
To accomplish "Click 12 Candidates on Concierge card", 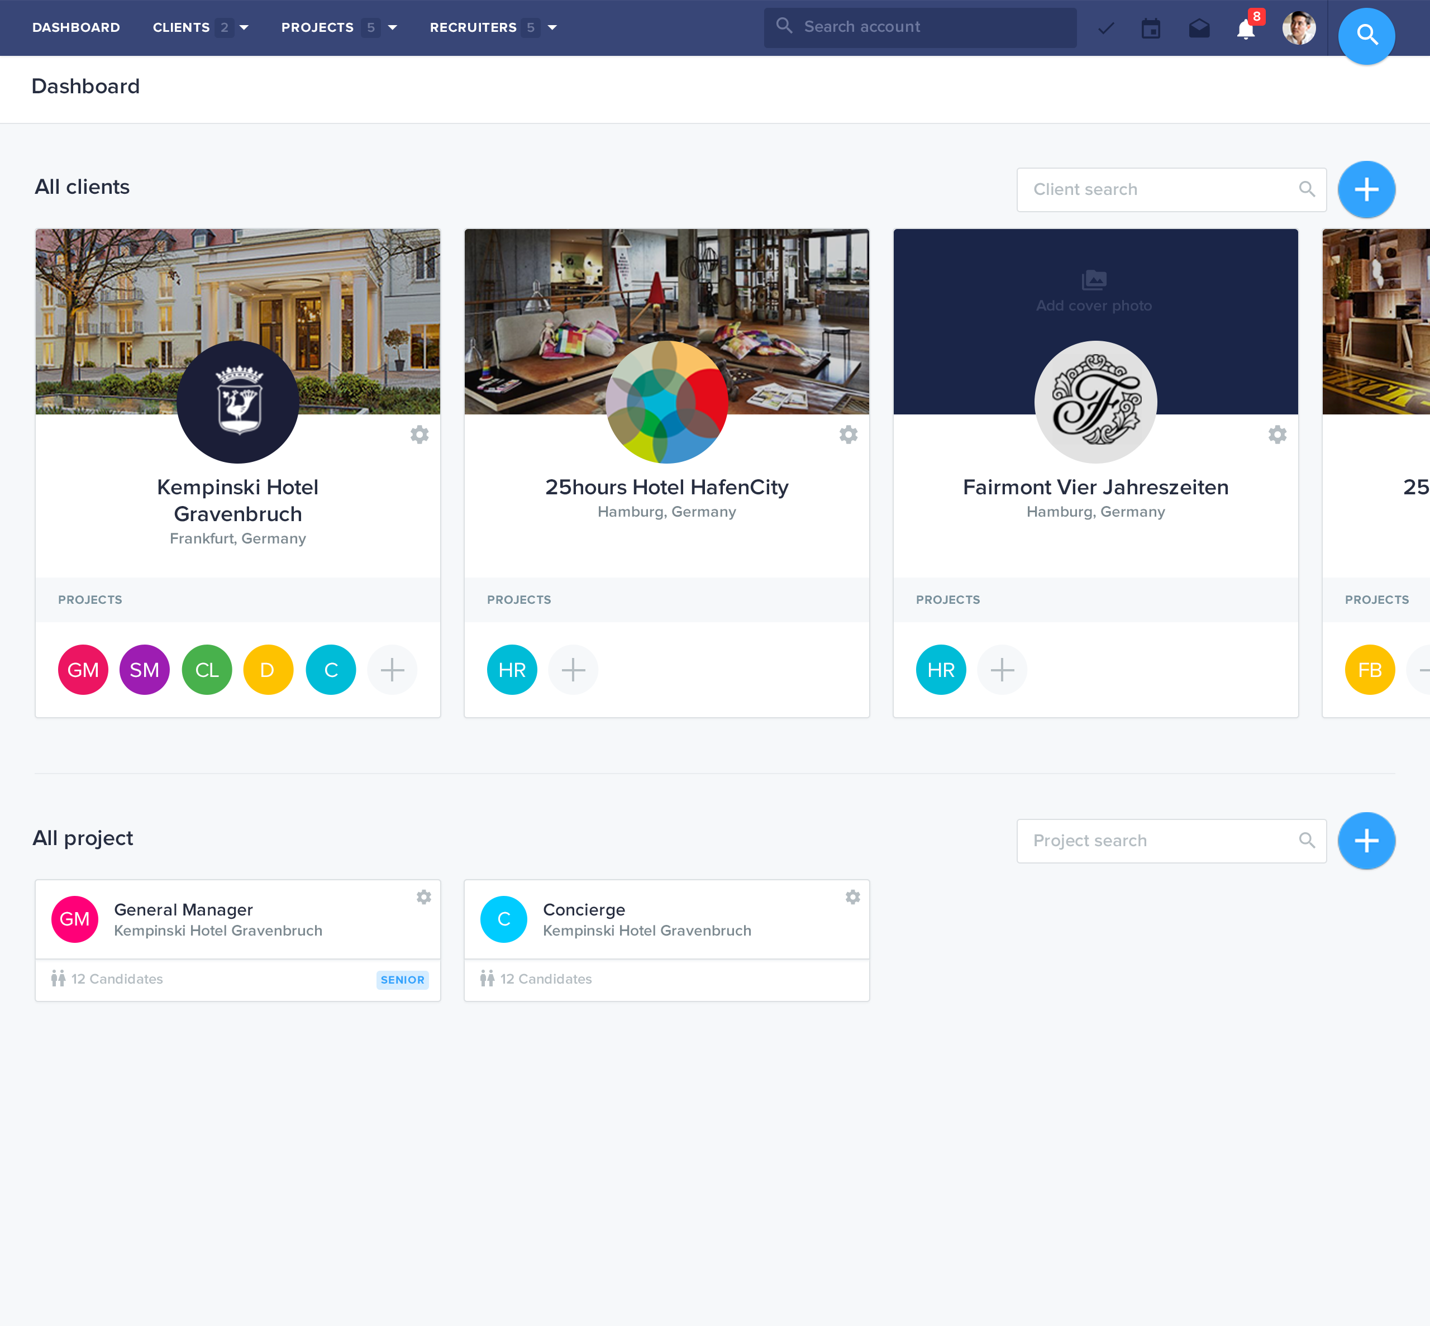I will tap(546, 980).
